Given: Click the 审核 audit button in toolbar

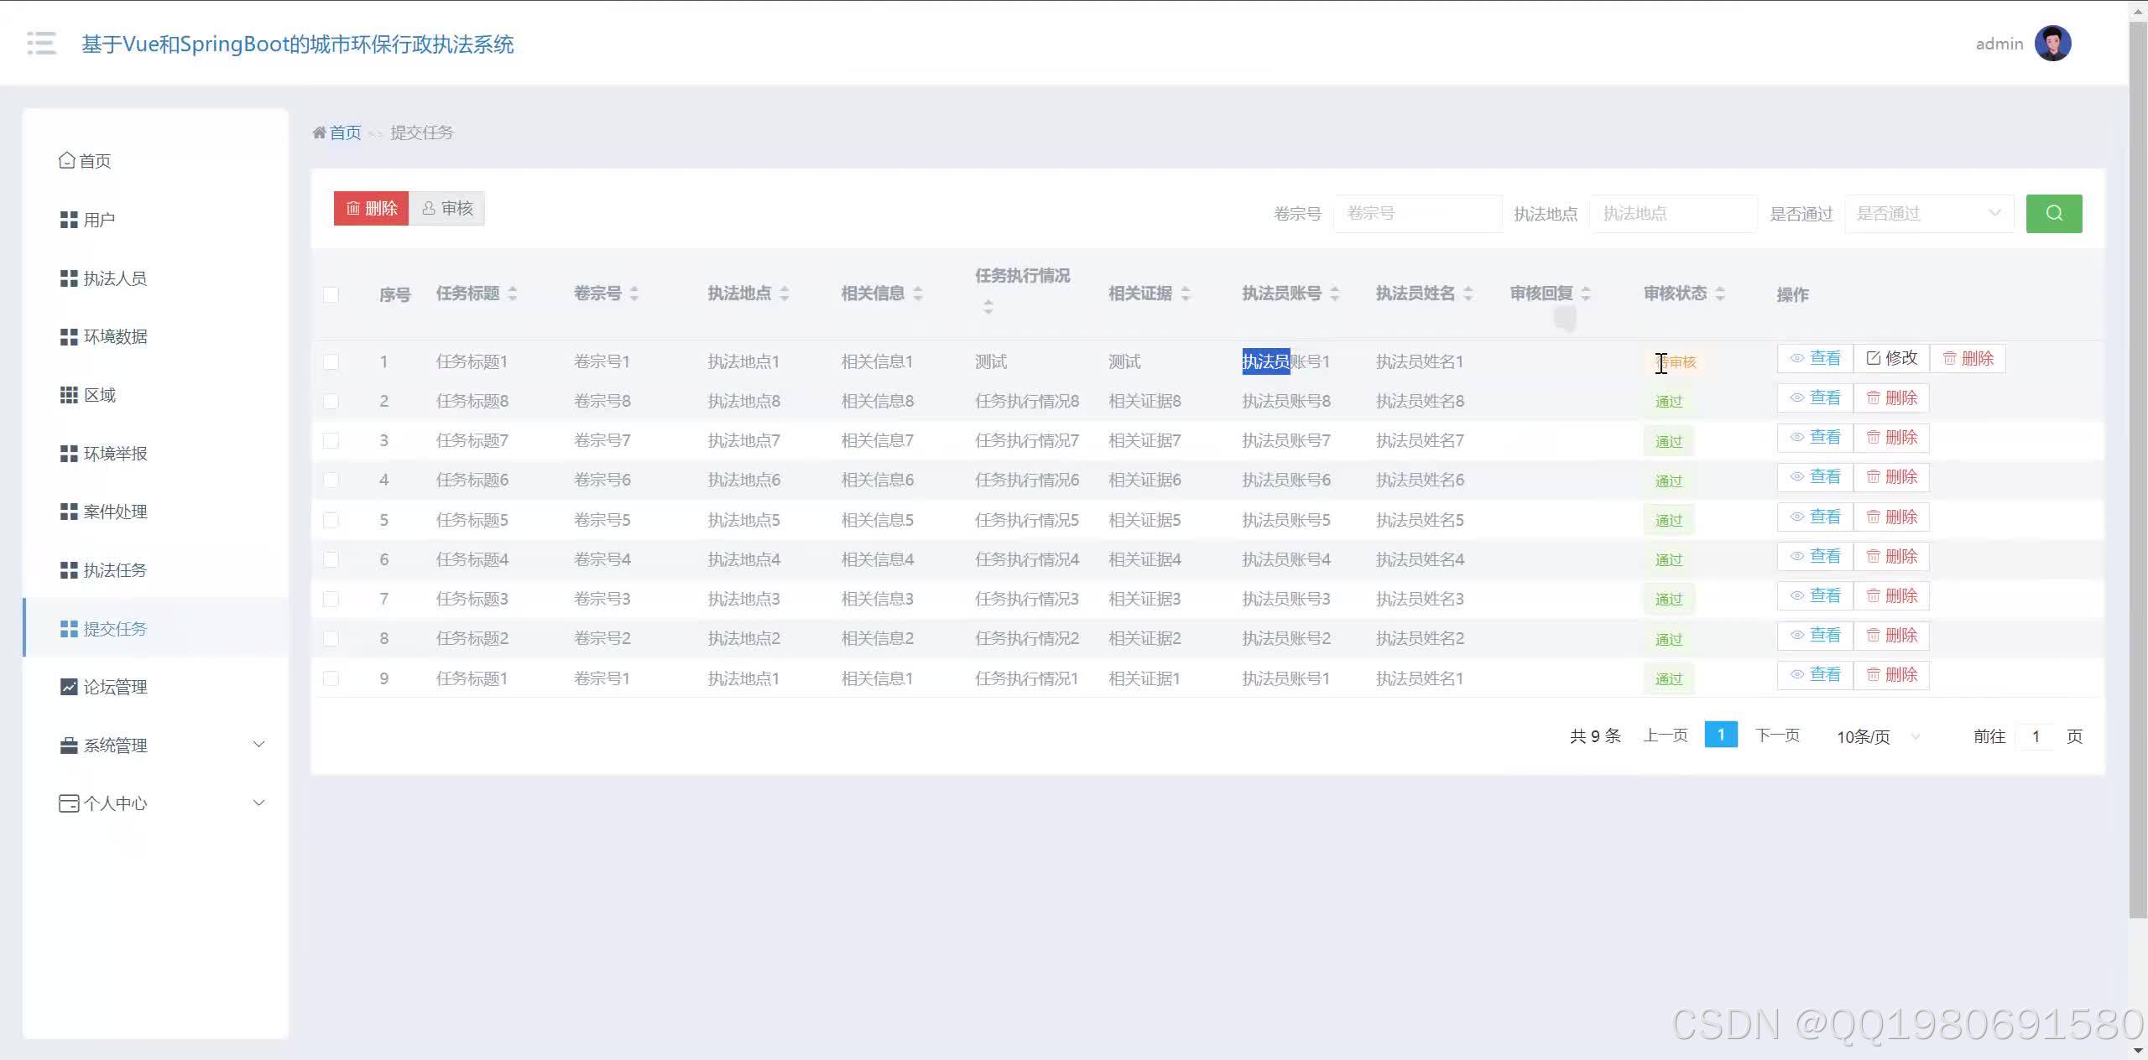Looking at the screenshot, I should click(447, 208).
